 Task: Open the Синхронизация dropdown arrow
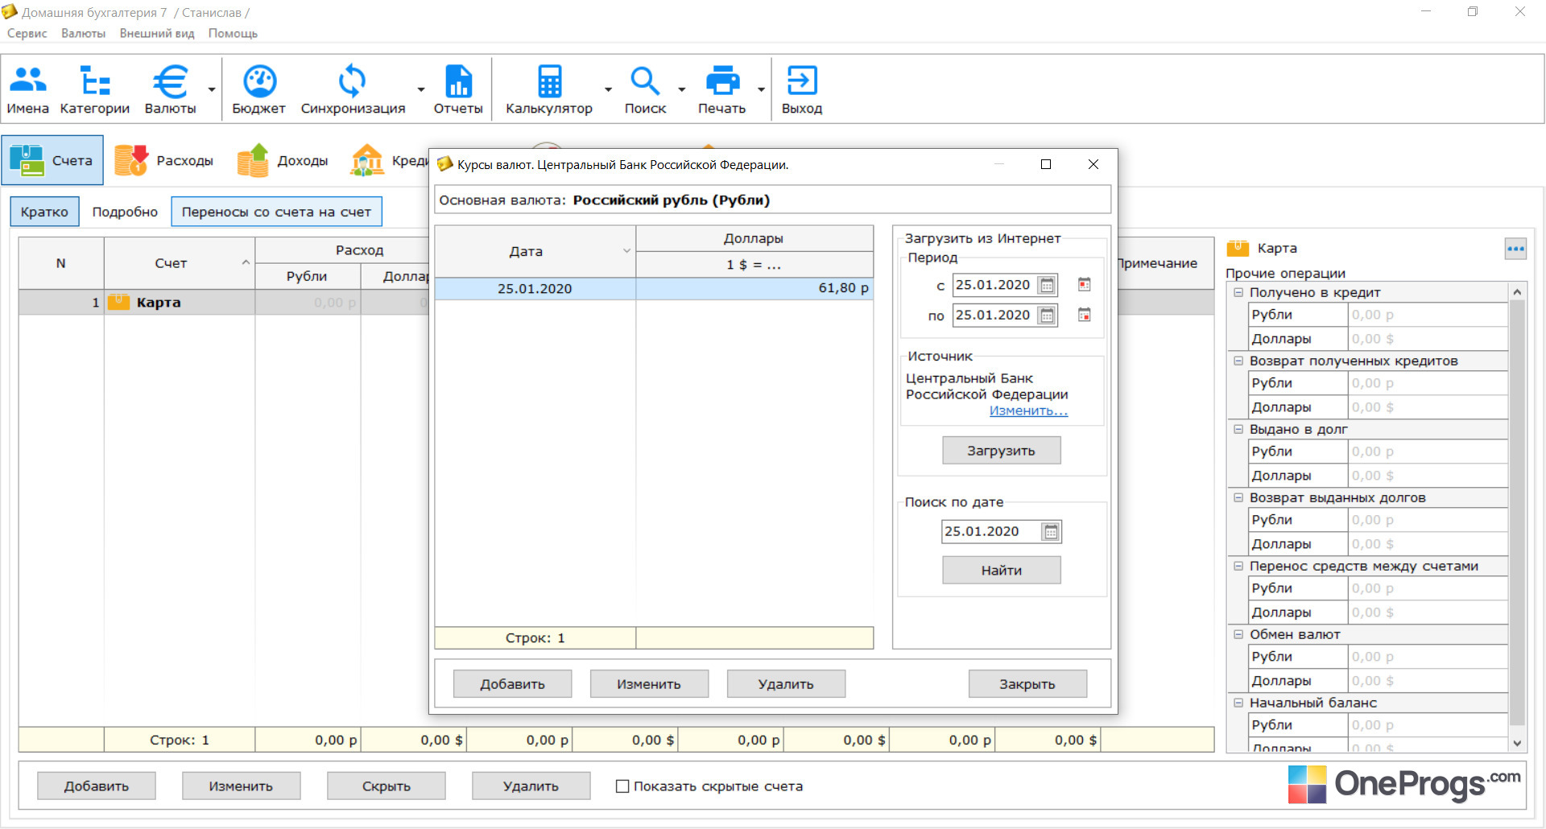421,89
